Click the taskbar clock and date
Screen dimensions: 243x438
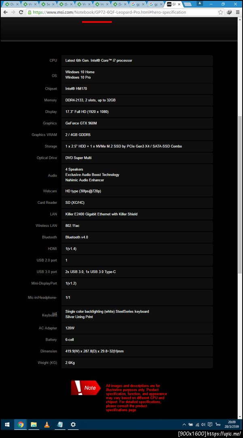click(232, 425)
